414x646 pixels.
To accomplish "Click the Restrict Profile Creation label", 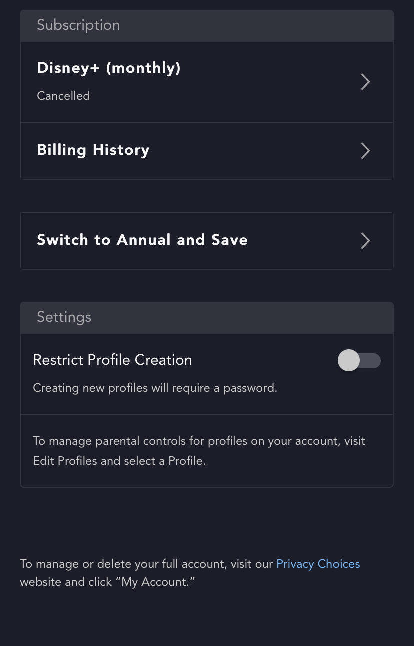I will pos(112,360).
